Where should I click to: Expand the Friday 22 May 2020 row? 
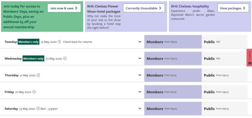pyautogui.click(x=140, y=92)
